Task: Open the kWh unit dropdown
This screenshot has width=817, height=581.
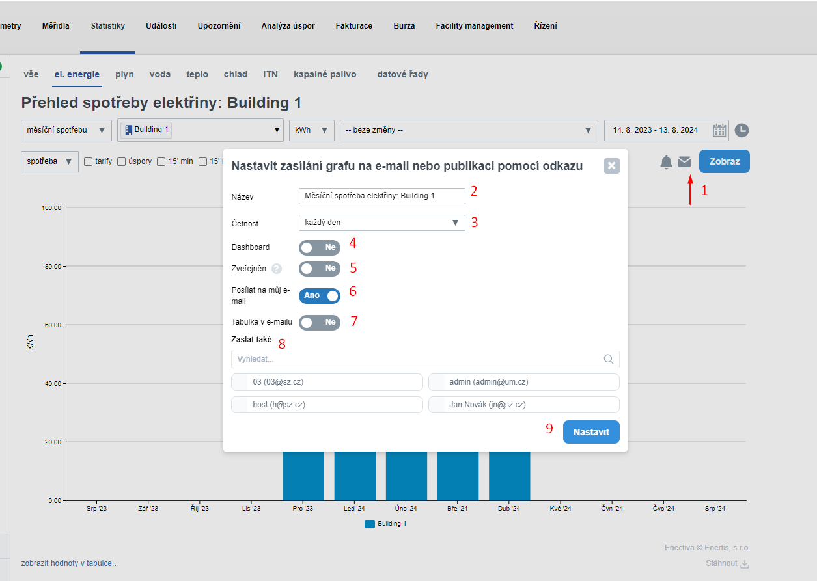Action: [x=311, y=130]
